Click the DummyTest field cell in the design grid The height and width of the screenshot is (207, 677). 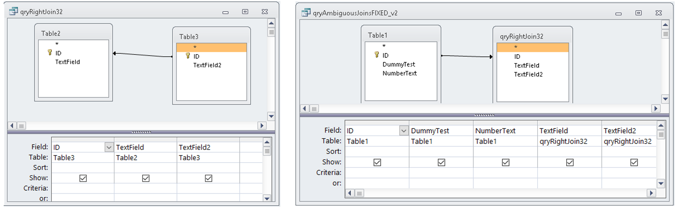click(441, 131)
